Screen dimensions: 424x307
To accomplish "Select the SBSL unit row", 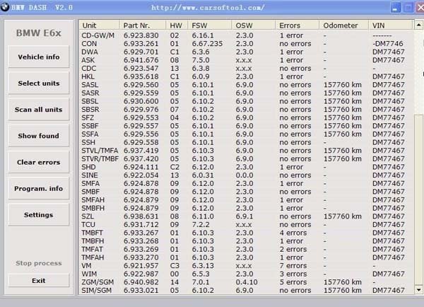I will click(246, 101).
